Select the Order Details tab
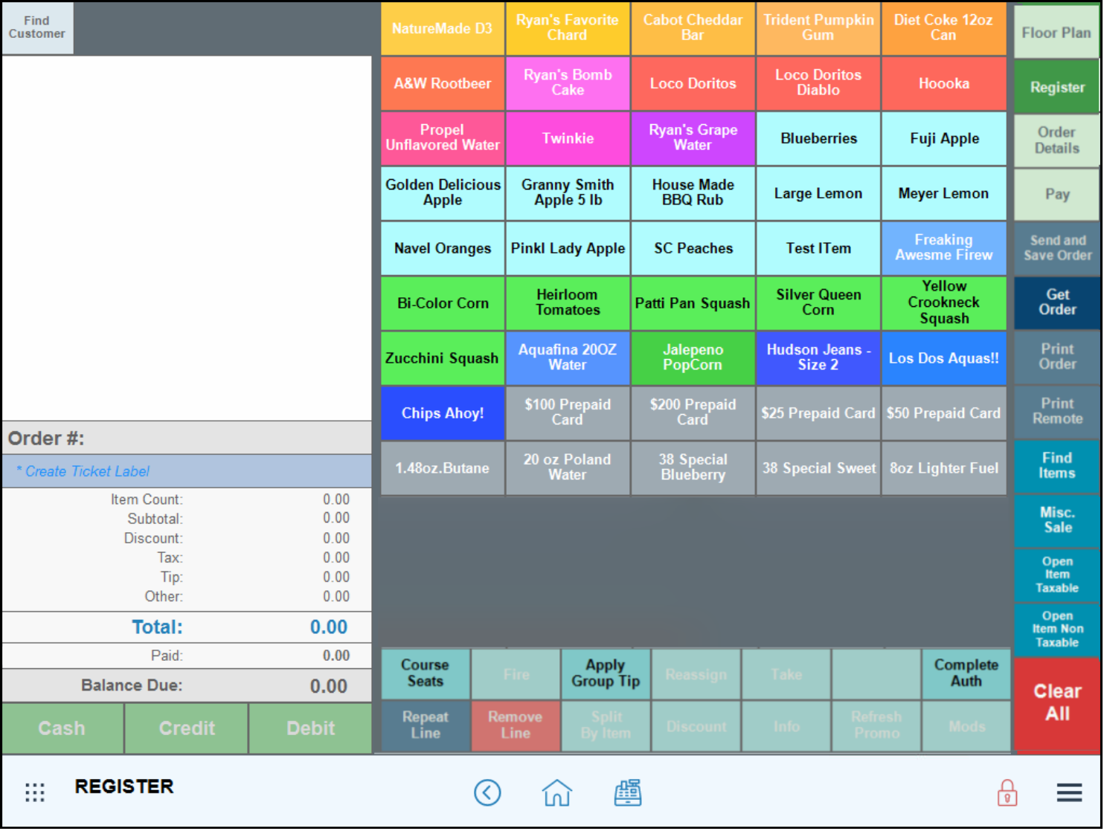 (x=1056, y=140)
